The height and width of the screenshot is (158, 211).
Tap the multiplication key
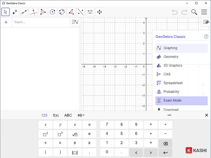(151, 125)
